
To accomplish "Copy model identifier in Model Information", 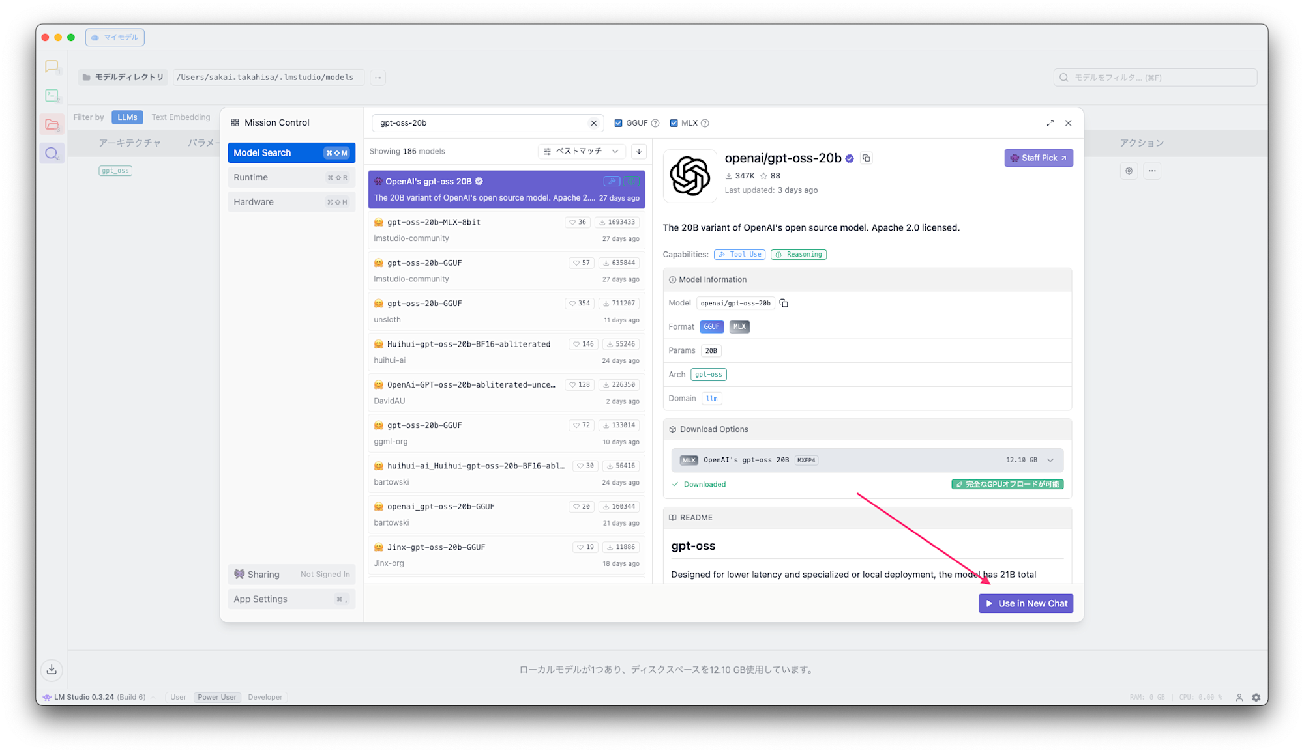I will click(x=784, y=303).
